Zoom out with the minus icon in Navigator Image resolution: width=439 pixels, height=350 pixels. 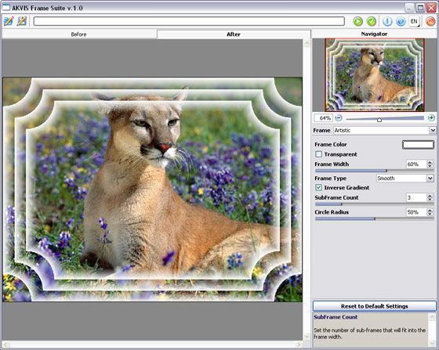click(339, 118)
